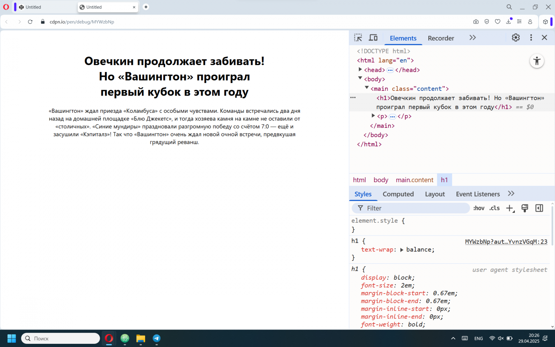555x347 pixels.
Task: Switch to the Elements panel tab
Action: [403, 38]
